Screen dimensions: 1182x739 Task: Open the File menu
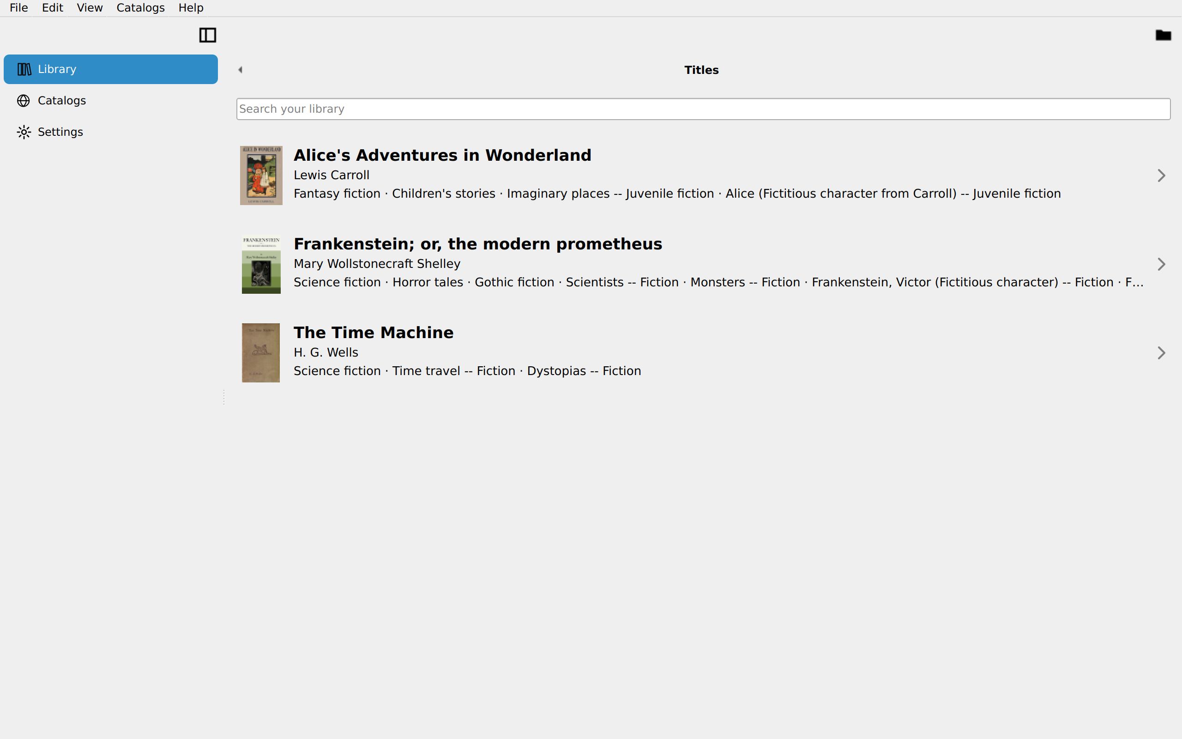pos(18,8)
